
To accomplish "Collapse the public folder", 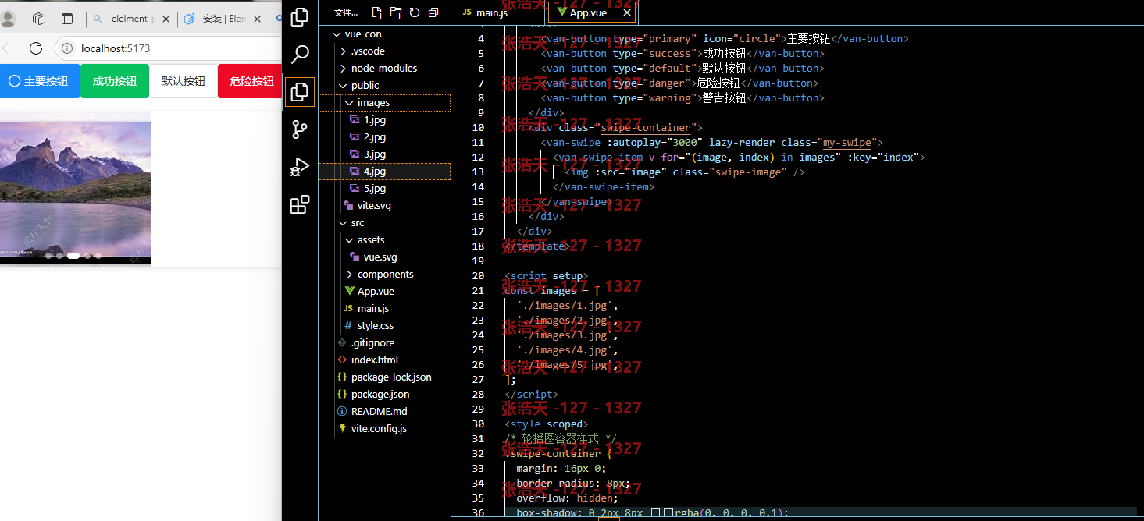I will coord(343,86).
